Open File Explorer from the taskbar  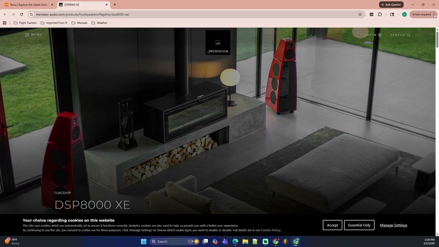tap(245, 242)
